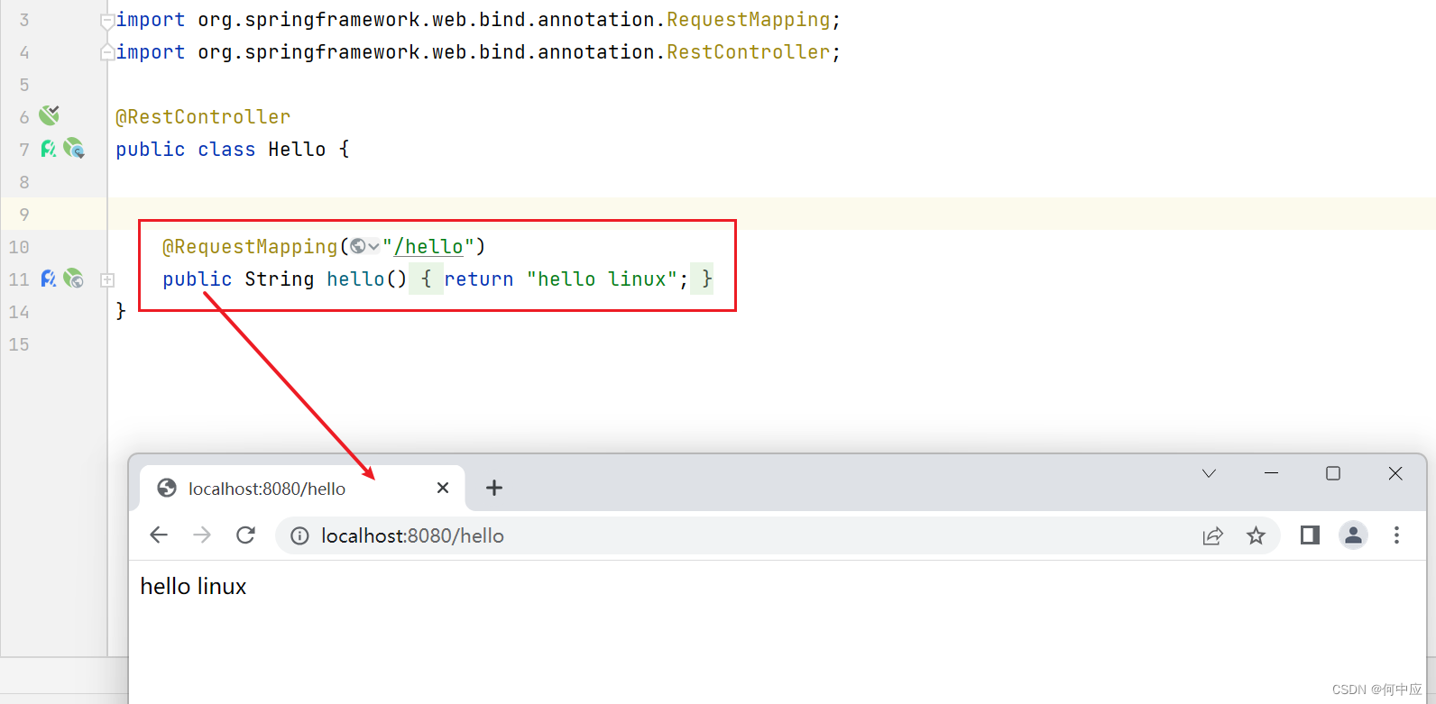
Task: Click line number 9 in the editor gutter
Action: (24, 215)
